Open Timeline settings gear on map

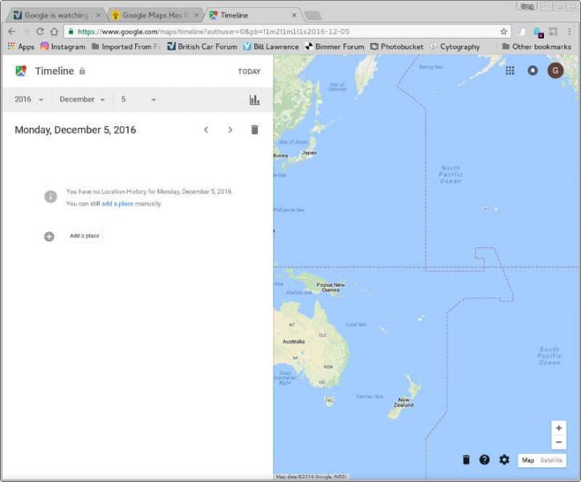[x=504, y=460]
